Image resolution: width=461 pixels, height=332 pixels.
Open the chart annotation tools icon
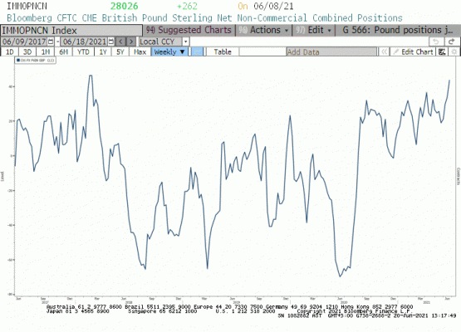(x=442, y=51)
